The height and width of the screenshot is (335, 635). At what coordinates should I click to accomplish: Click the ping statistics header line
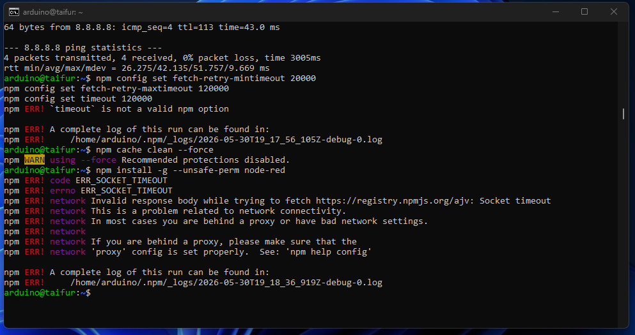pyautogui.click(x=83, y=48)
